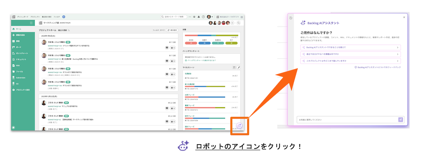
Task: Open the user avatar account dropdown
Action: coord(210,17)
